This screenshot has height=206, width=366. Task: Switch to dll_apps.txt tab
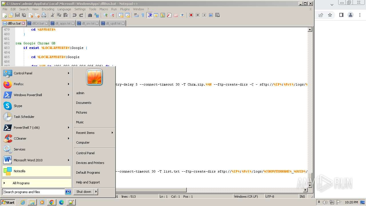tap(63, 23)
